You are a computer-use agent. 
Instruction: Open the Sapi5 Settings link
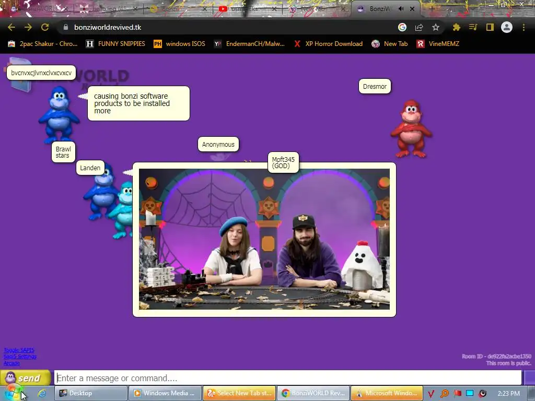pyautogui.click(x=20, y=356)
